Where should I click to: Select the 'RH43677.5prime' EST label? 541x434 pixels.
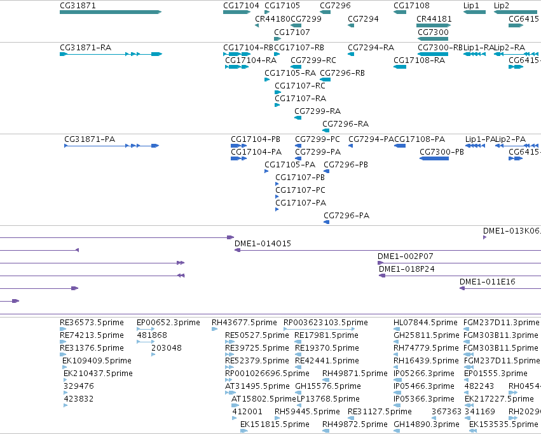click(244, 323)
